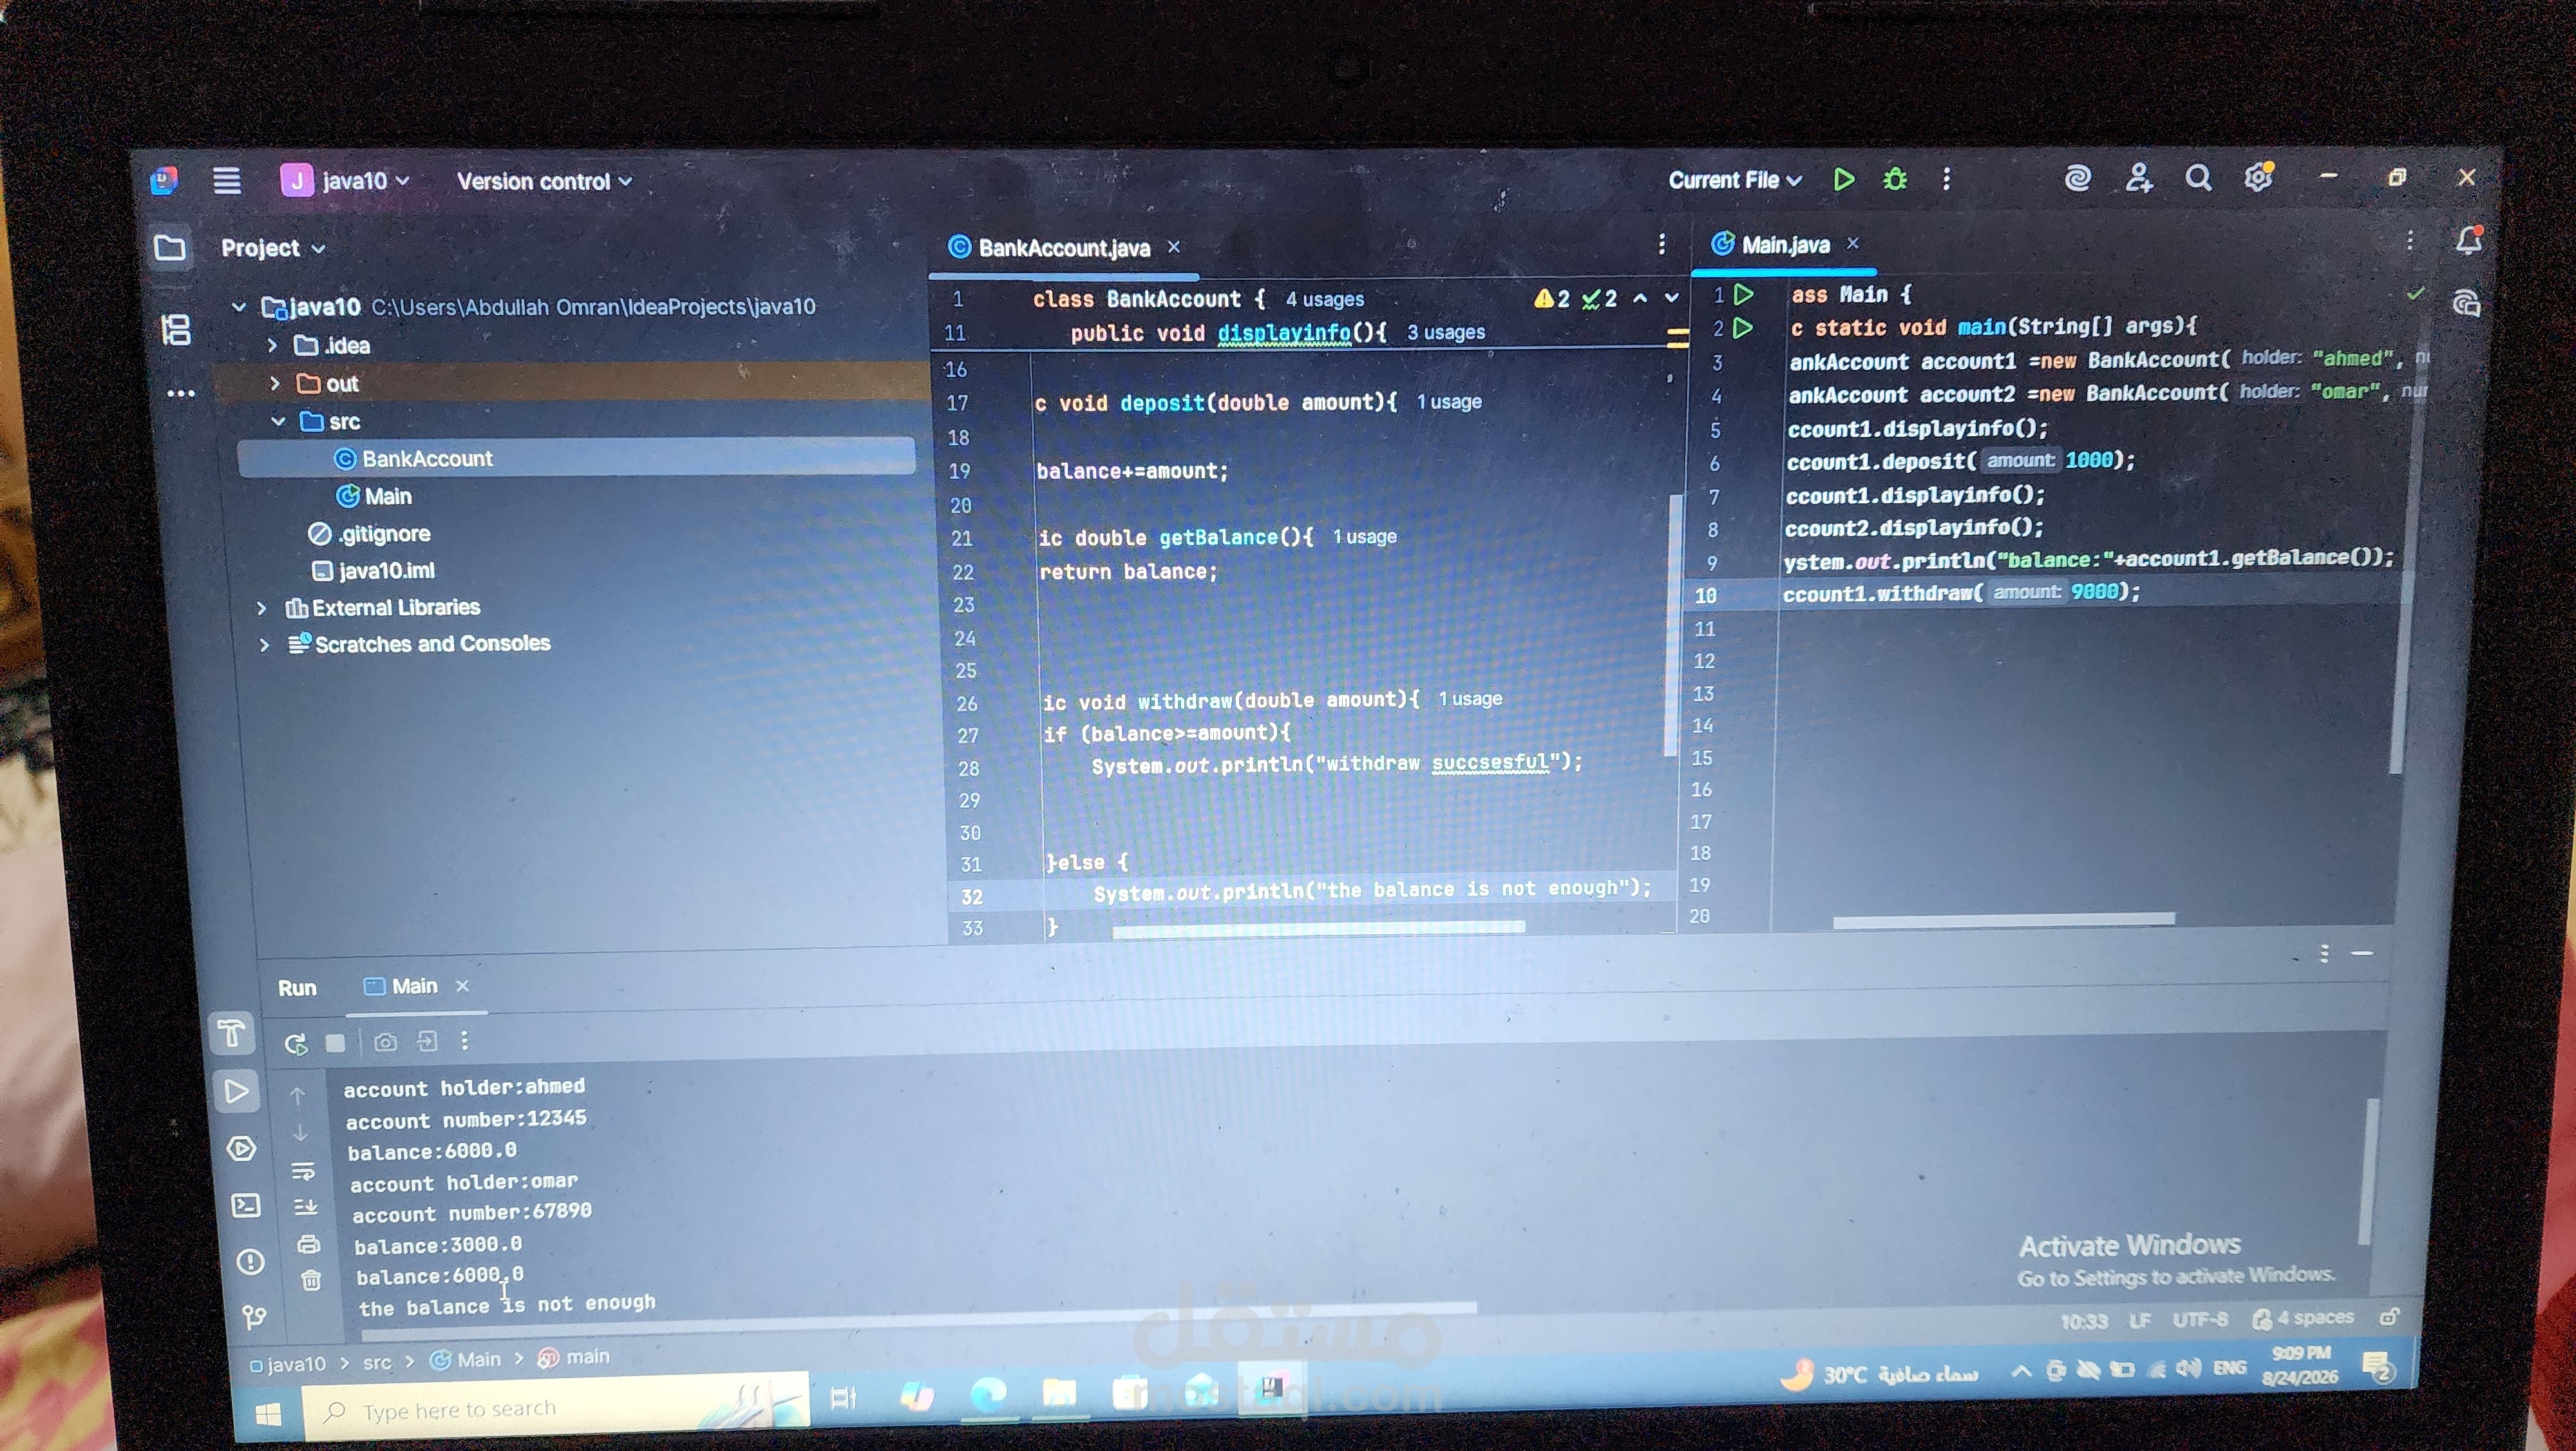Screen dimensions: 2576x1451
Task: Toggle scroll to end in the Run console
Action: [x=305, y=1207]
